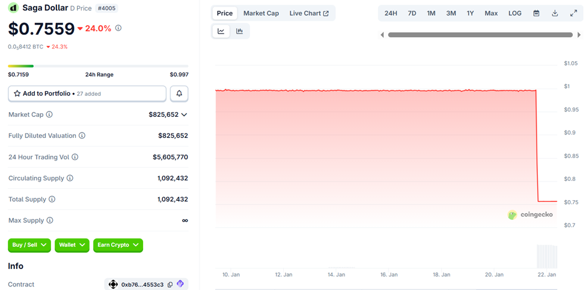Screen dimensions: 586x290
Task: Click the Fully Diluted Valuation $825,652 value
Action: (x=173, y=135)
